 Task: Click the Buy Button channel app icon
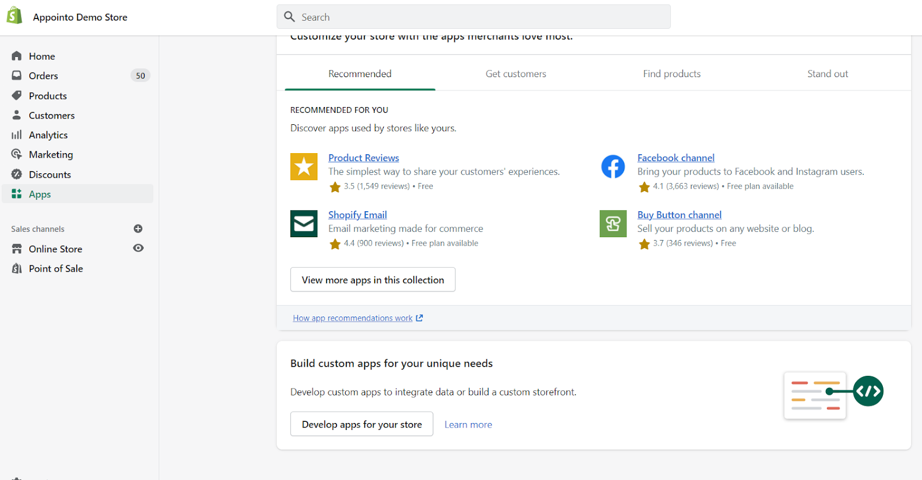[613, 224]
